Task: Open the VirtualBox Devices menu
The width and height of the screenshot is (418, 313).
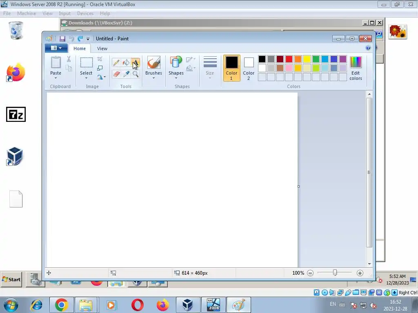Action: [85, 13]
